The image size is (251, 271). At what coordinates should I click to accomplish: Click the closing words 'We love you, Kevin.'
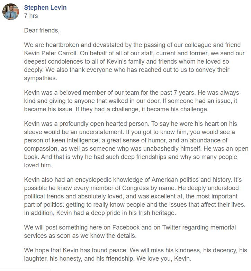click(x=164, y=259)
